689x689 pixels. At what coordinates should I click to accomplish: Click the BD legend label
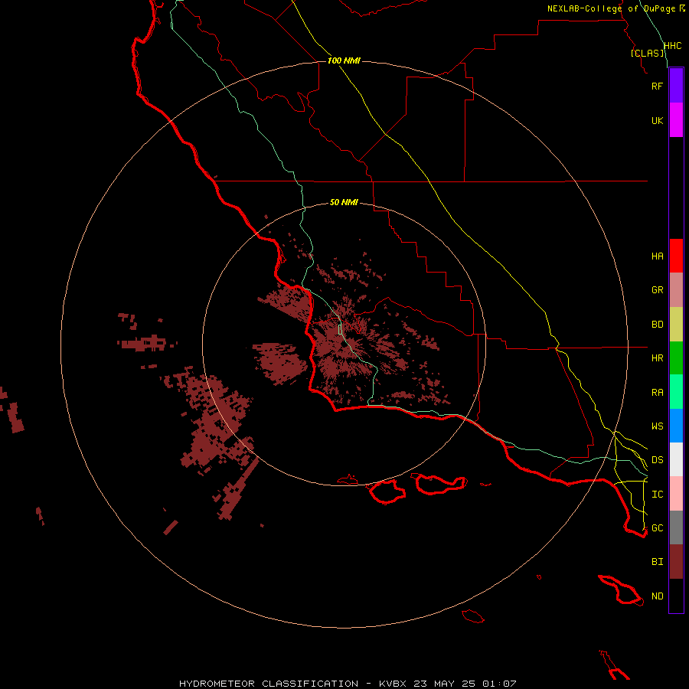(x=657, y=325)
